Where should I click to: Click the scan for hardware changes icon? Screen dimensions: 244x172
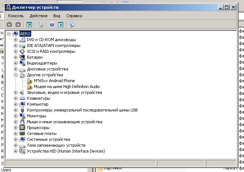72,25
